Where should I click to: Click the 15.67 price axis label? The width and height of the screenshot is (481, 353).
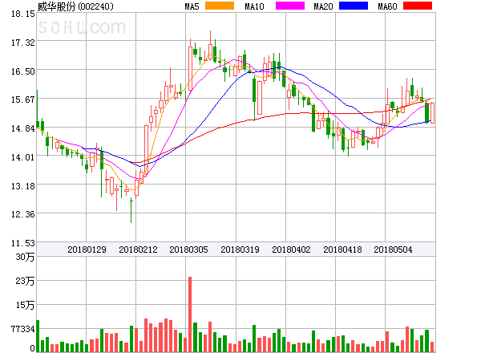23,99
